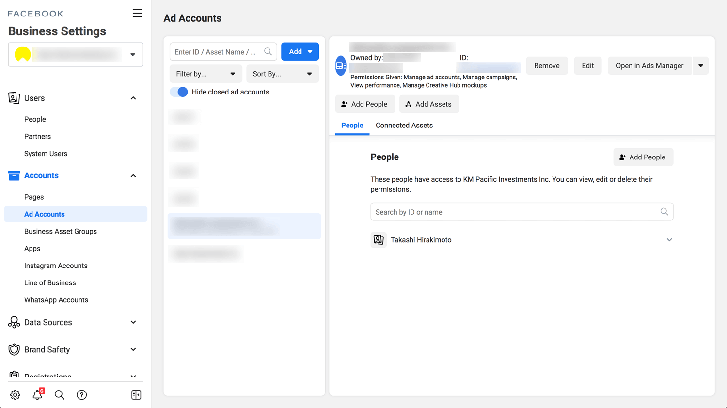The height and width of the screenshot is (408, 727).
Task: Click the Remove button
Action: 547,66
